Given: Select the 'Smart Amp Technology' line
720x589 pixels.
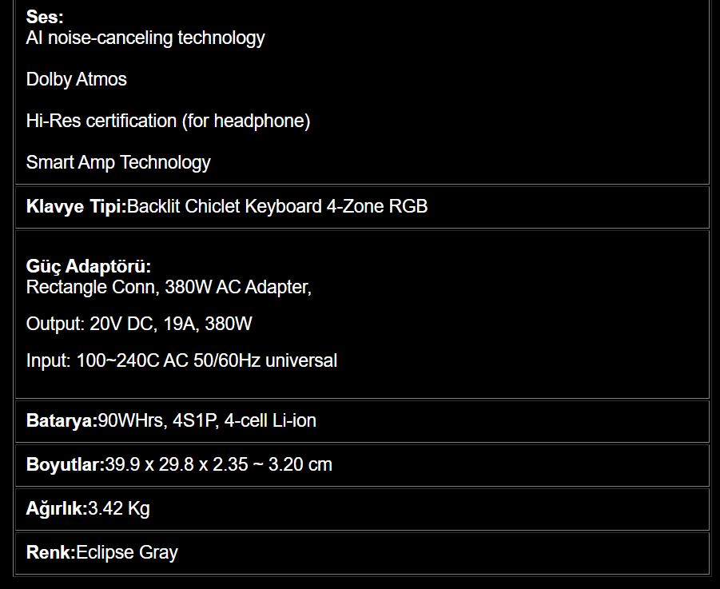Looking at the screenshot, I should [118, 162].
